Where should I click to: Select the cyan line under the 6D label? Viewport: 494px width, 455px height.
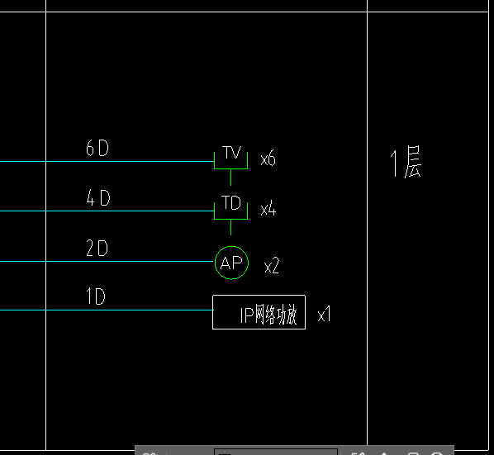[x=107, y=161]
